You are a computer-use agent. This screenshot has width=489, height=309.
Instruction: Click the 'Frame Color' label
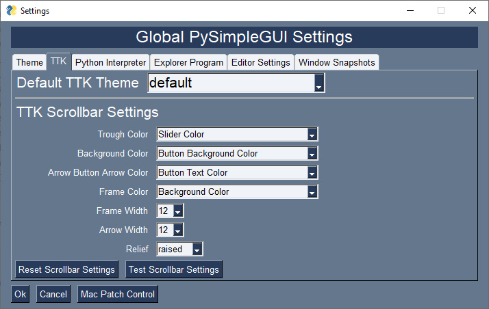tap(123, 191)
